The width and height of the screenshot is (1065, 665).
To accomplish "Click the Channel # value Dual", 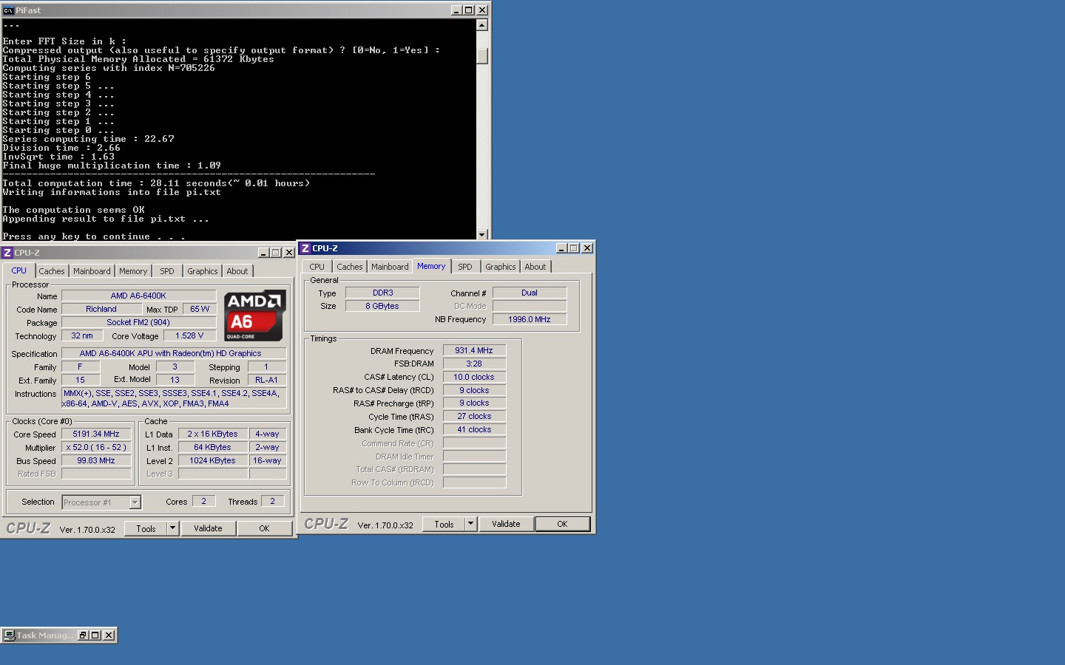I will pos(530,293).
